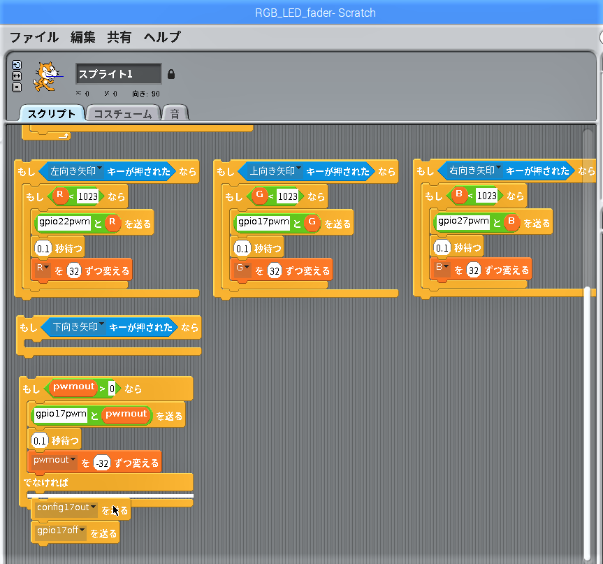Image resolution: width=603 pixels, height=564 pixels.
Task: Click the 0.1 wait value under gpio22pwm
Action: click(x=43, y=249)
